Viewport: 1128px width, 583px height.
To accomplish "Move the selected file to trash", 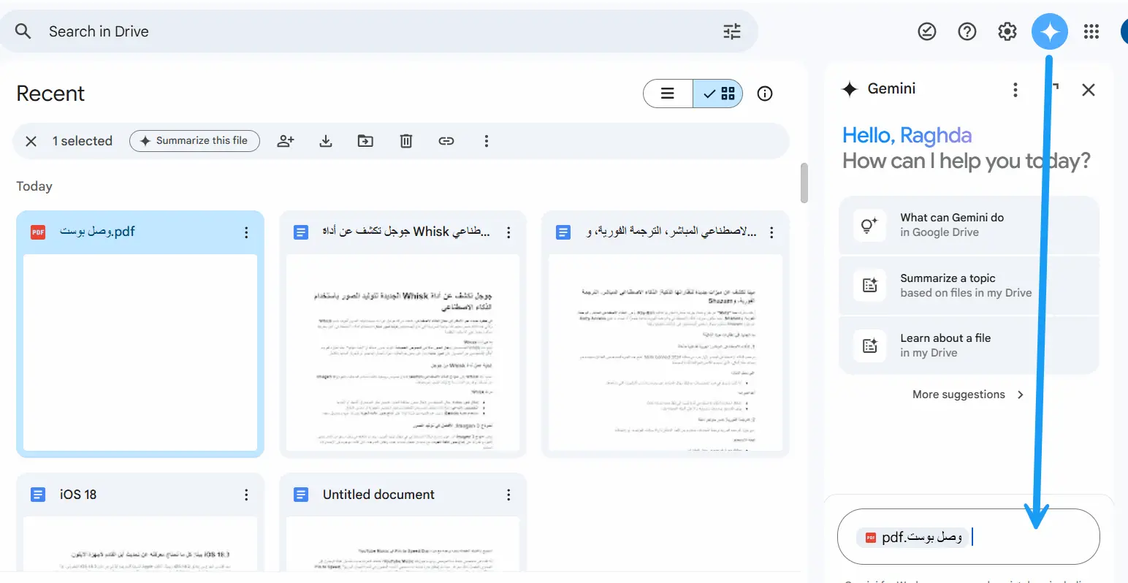I will pyautogui.click(x=405, y=140).
